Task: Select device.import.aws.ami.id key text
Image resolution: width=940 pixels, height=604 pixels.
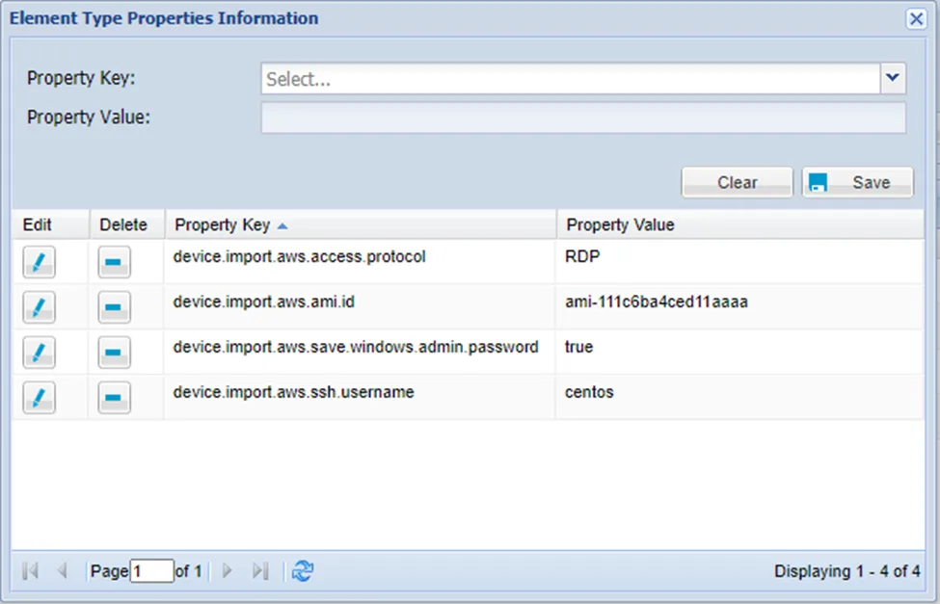Action: [264, 302]
